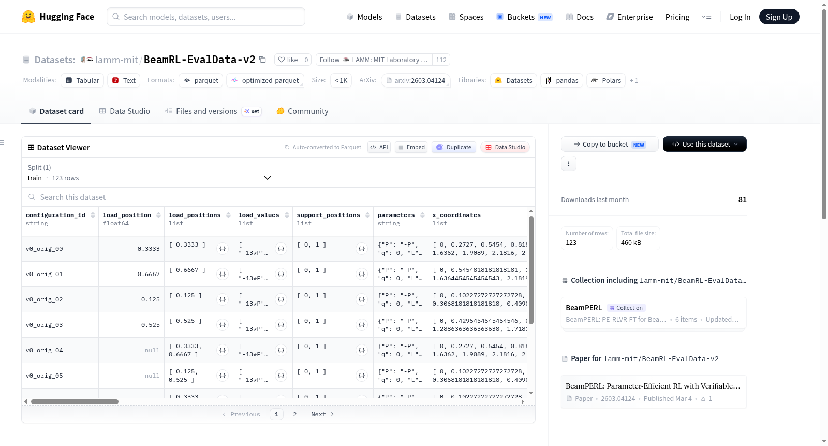
Task: Sort by the load_position column
Action: (158, 215)
